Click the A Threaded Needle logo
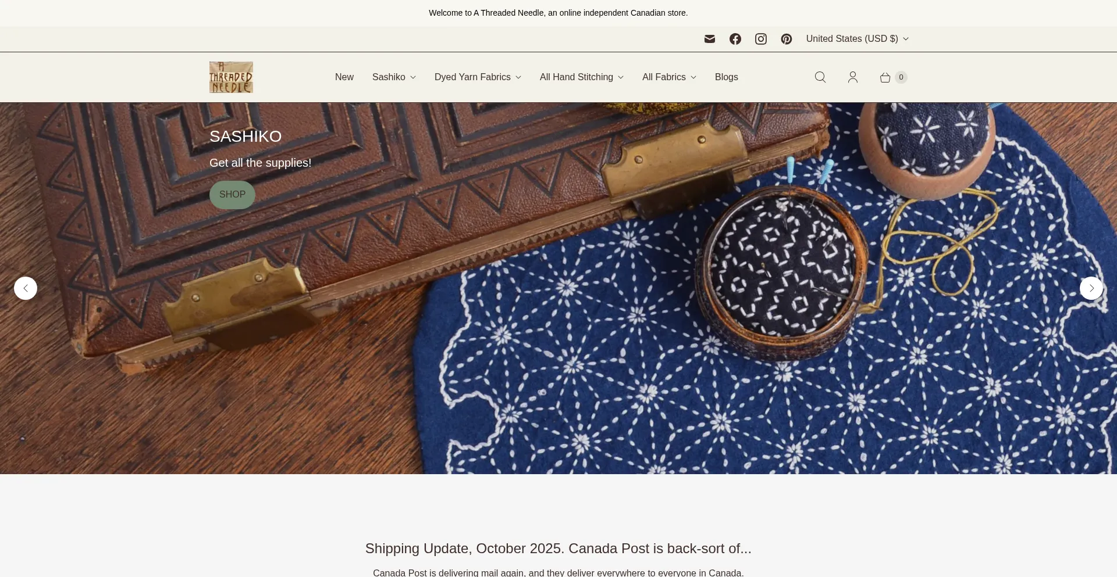The width and height of the screenshot is (1117, 577). point(231,77)
